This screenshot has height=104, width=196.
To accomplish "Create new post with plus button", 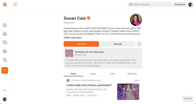I will tap(5, 70).
